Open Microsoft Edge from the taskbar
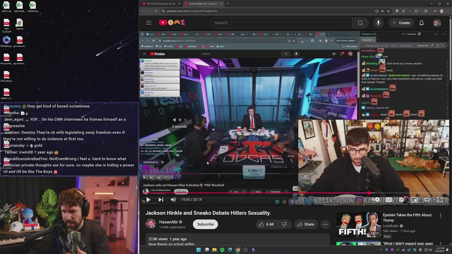This screenshot has width=452, height=254. click(230, 250)
